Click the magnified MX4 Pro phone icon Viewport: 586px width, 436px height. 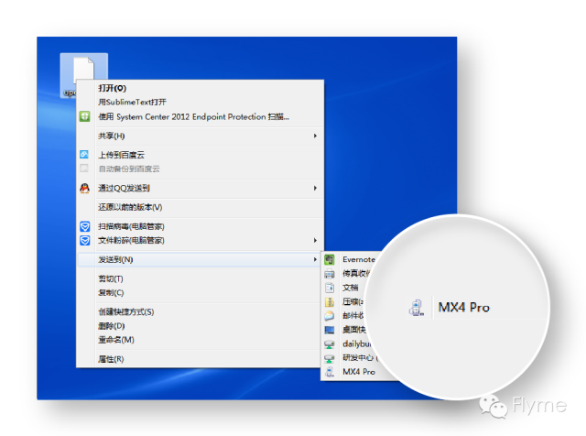(x=417, y=308)
